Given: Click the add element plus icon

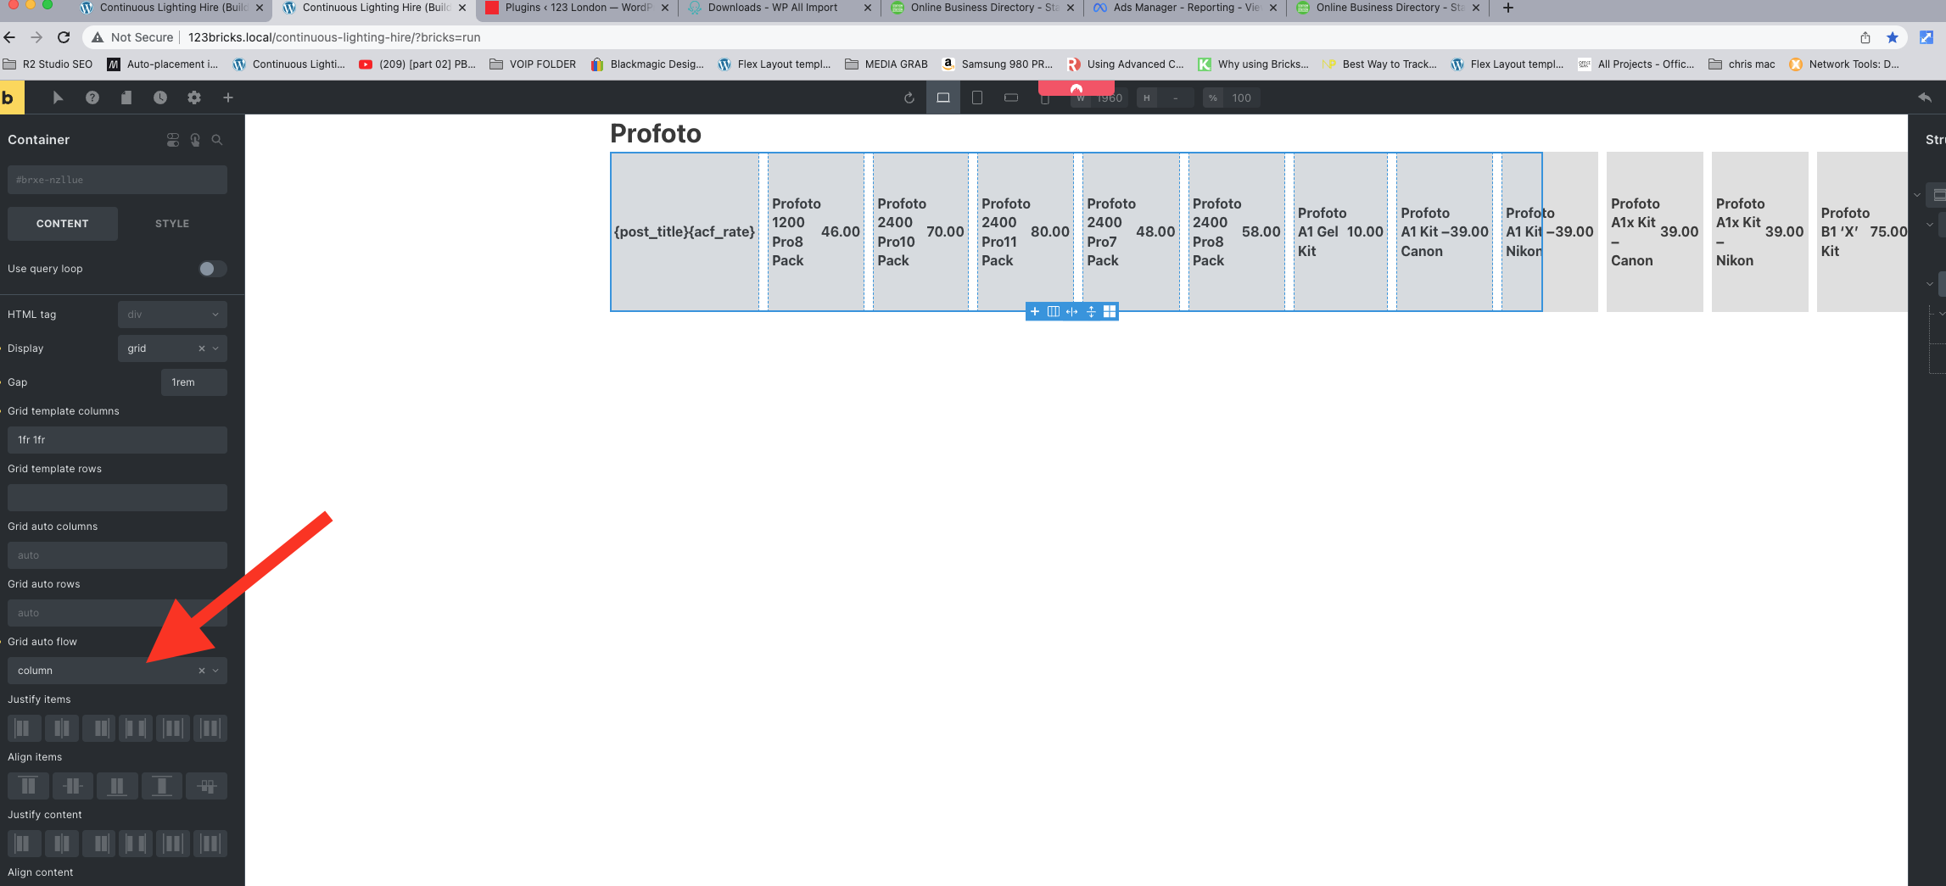Looking at the screenshot, I should tap(228, 98).
